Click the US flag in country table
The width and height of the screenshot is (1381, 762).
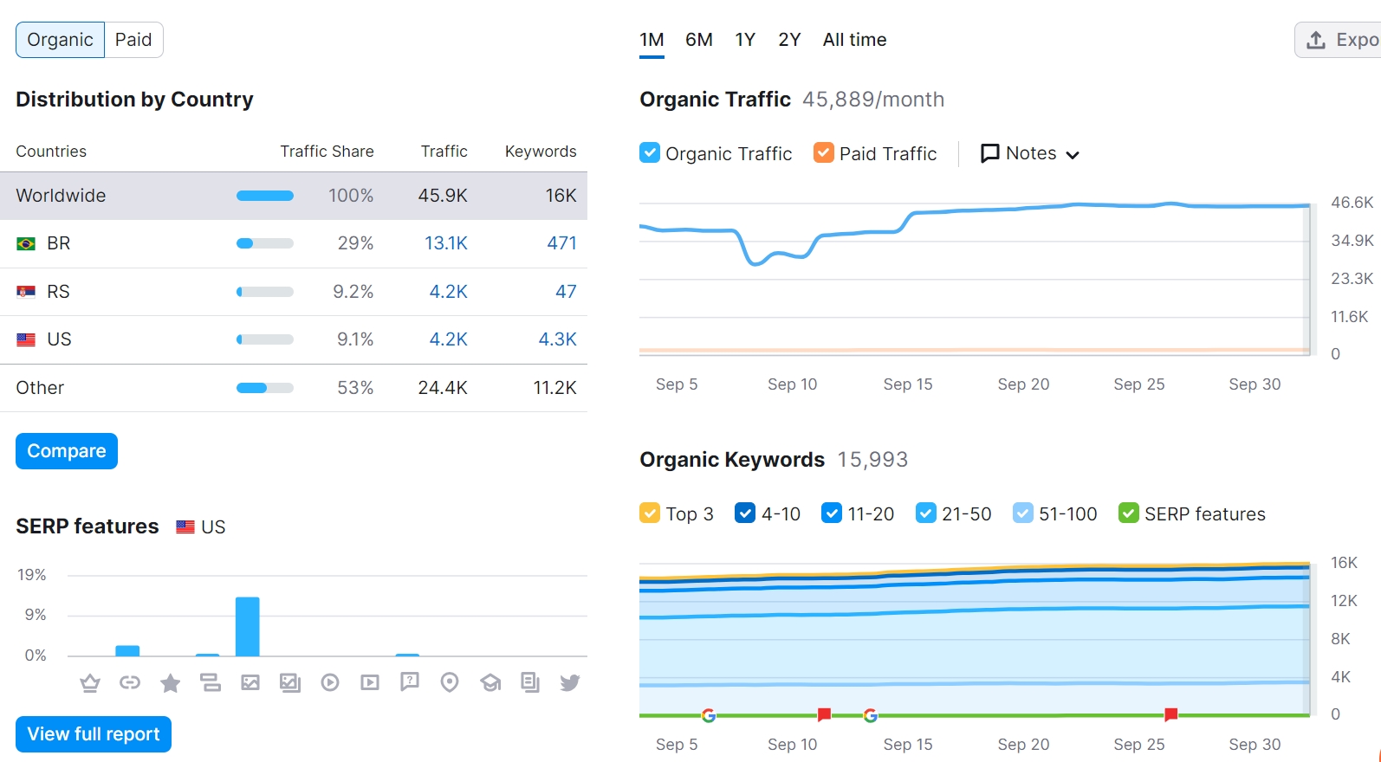tap(26, 340)
